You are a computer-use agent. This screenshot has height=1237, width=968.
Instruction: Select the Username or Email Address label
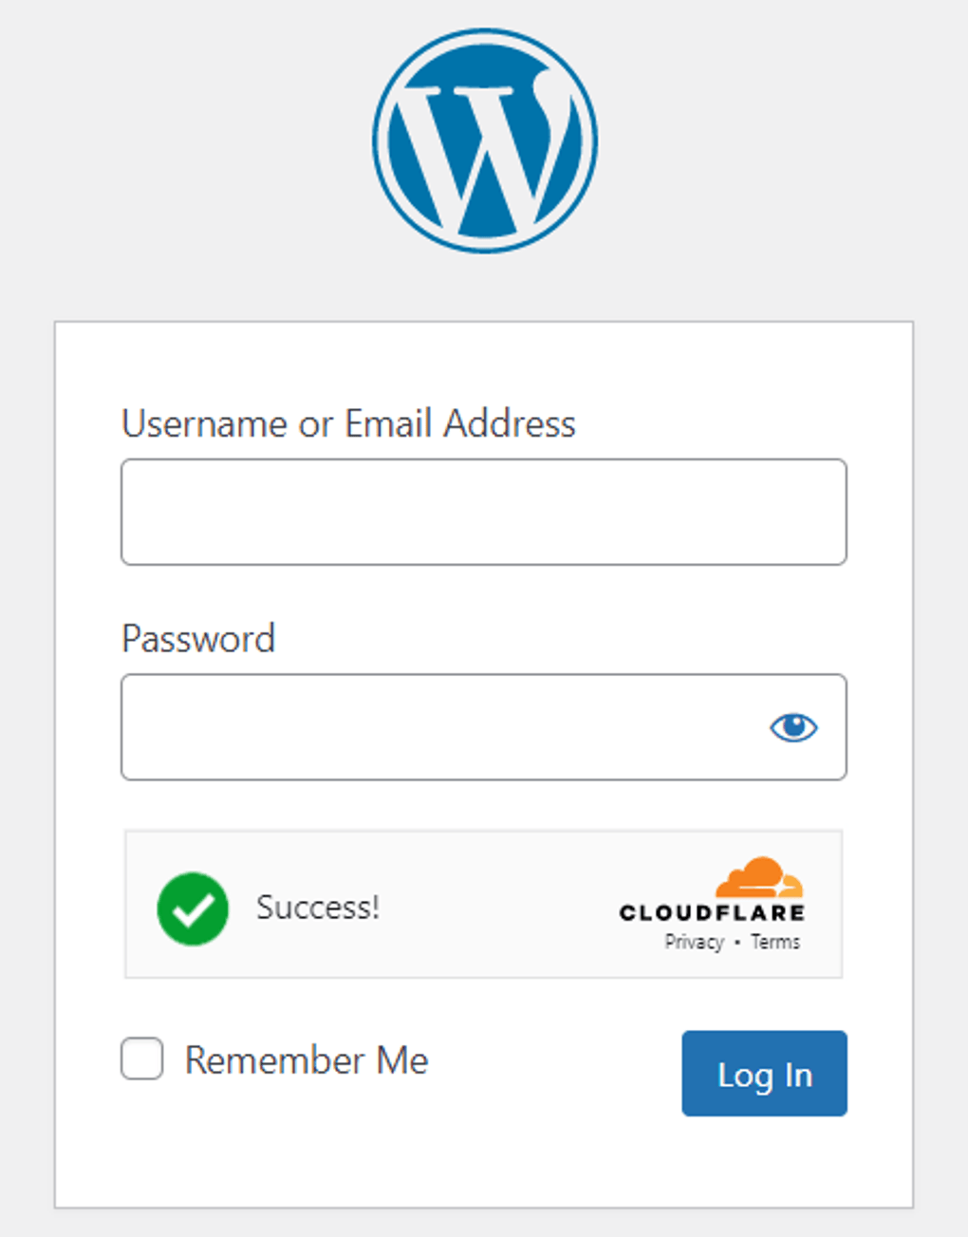click(x=348, y=424)
